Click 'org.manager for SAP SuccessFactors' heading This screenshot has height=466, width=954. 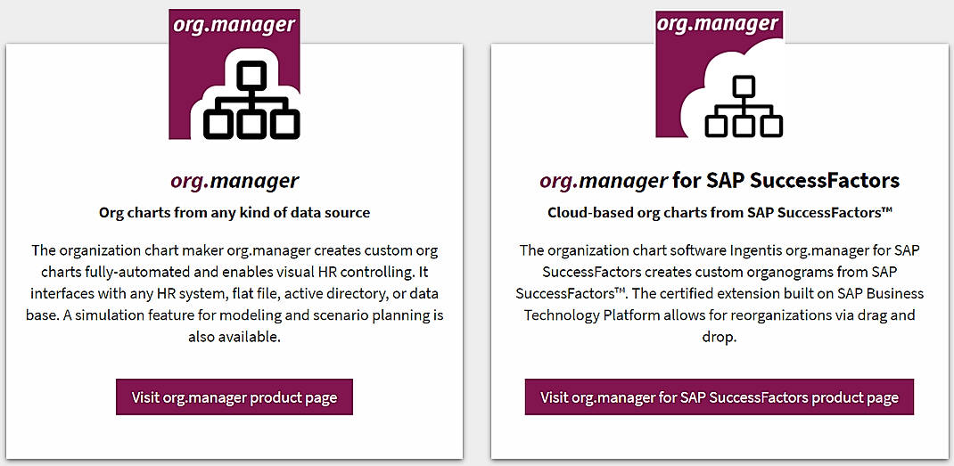(x=720, y=181)
